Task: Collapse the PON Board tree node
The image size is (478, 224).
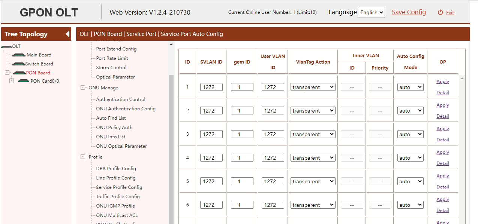Action: pyautogui.click(x=7, y=73)
